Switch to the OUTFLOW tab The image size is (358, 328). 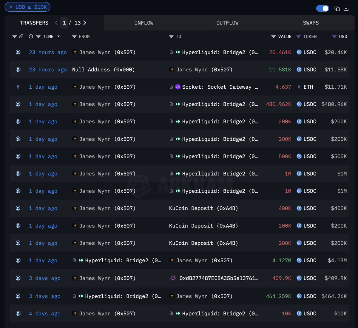click(227, 23)
